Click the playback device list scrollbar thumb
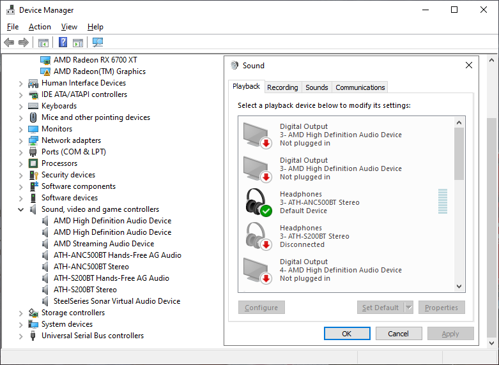 click(459, 154)
